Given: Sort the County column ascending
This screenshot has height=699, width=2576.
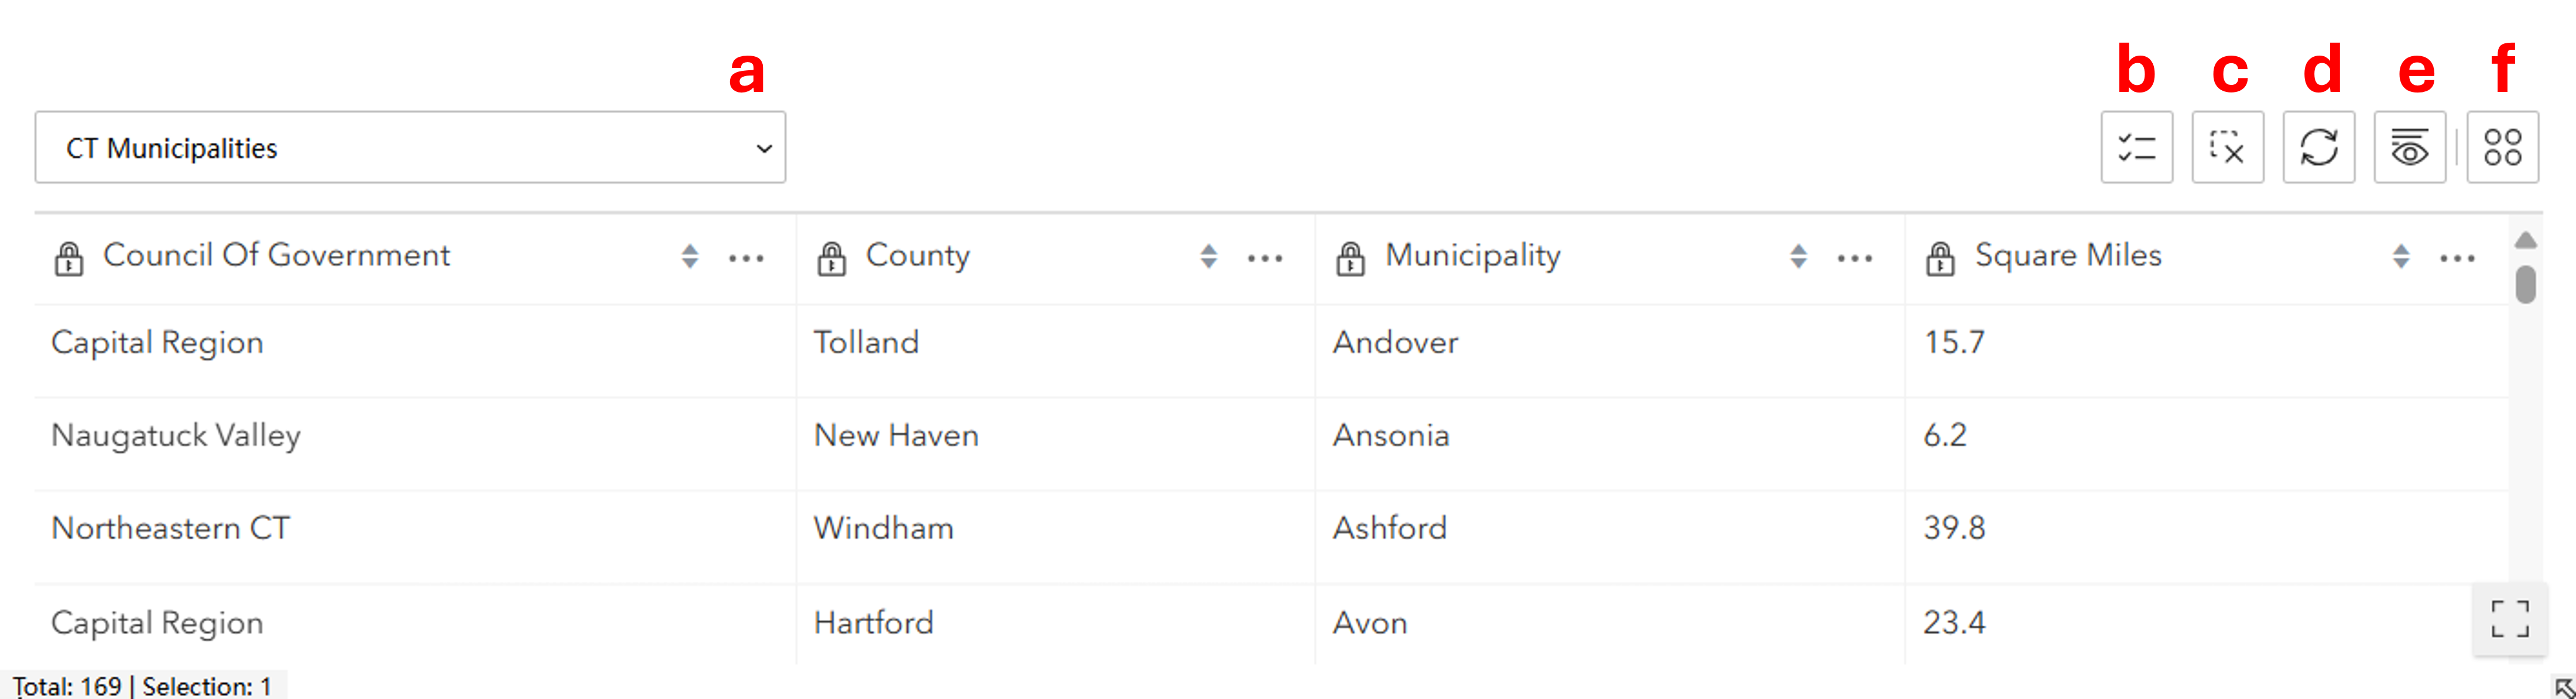Looking at the screenshot, I should 1208,255.
